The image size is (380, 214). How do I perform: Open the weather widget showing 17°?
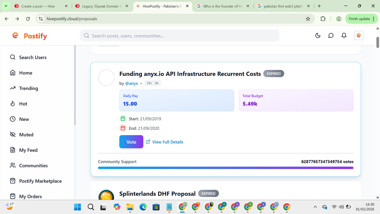point(10,206)
